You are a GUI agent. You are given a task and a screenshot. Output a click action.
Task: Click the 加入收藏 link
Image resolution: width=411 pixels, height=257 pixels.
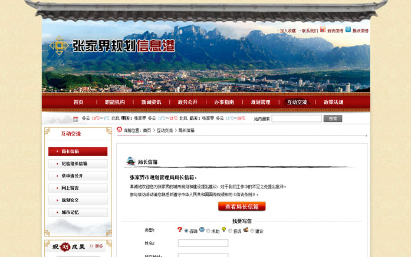(x=288, y=31)
